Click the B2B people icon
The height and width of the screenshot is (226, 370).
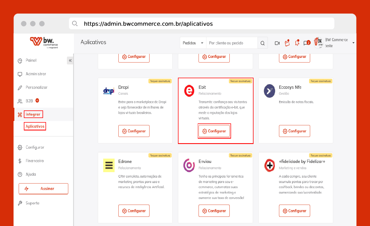tap(20, 101)
